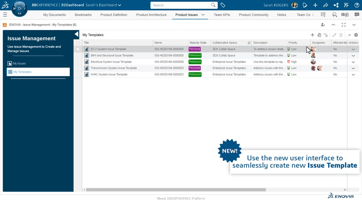Open Sarah Rogers profile avatar
The image size is (362, 203).
[x=295, y=5]
